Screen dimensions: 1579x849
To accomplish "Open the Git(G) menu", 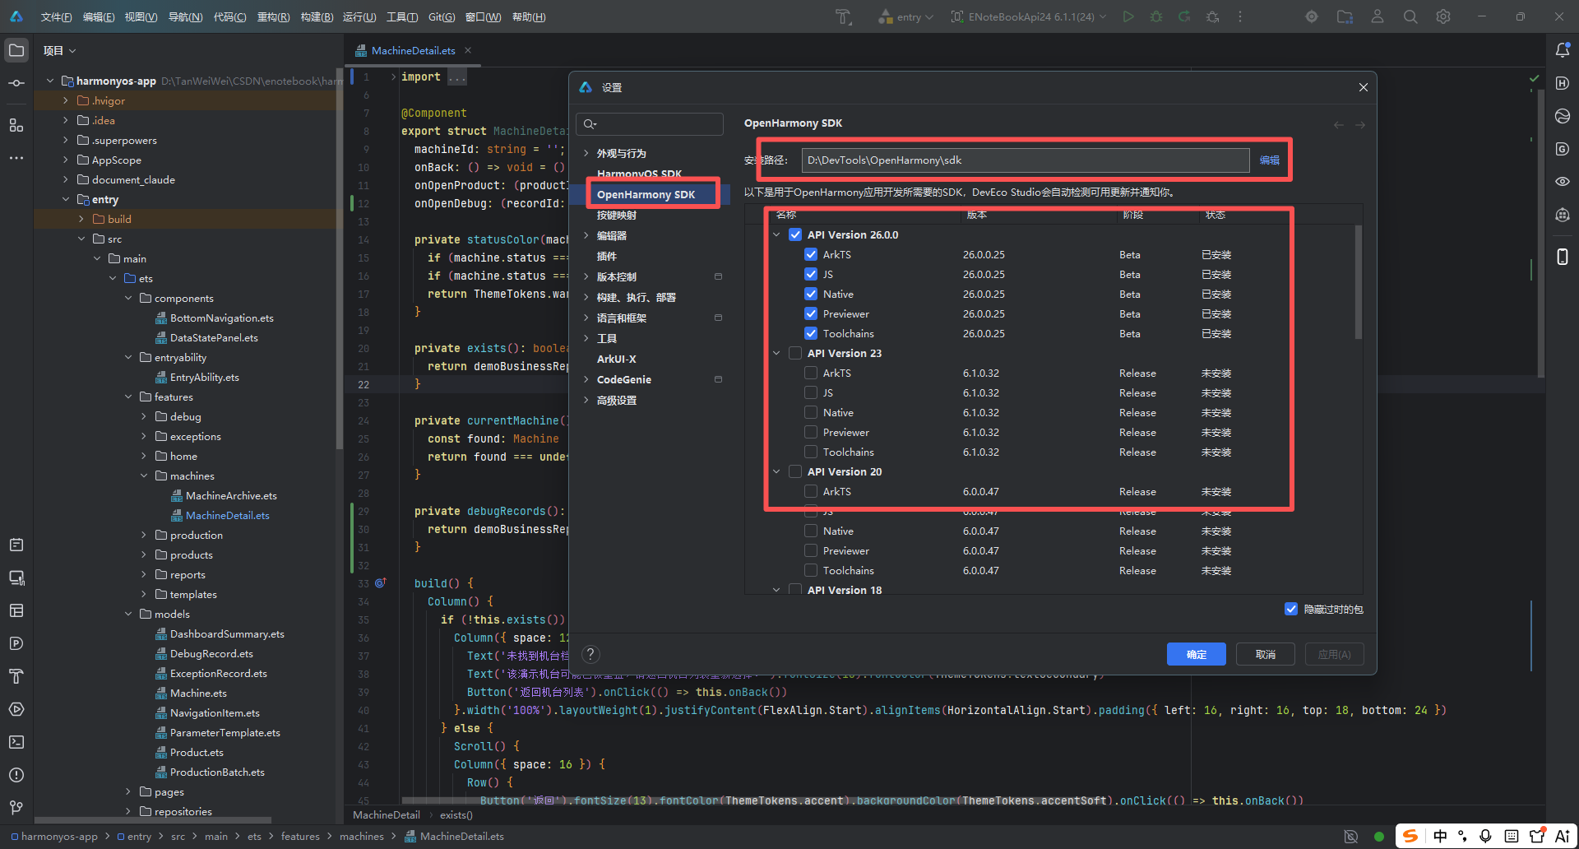I will (442, 16).
